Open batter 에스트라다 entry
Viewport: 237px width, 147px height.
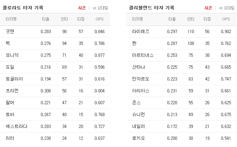17,127
